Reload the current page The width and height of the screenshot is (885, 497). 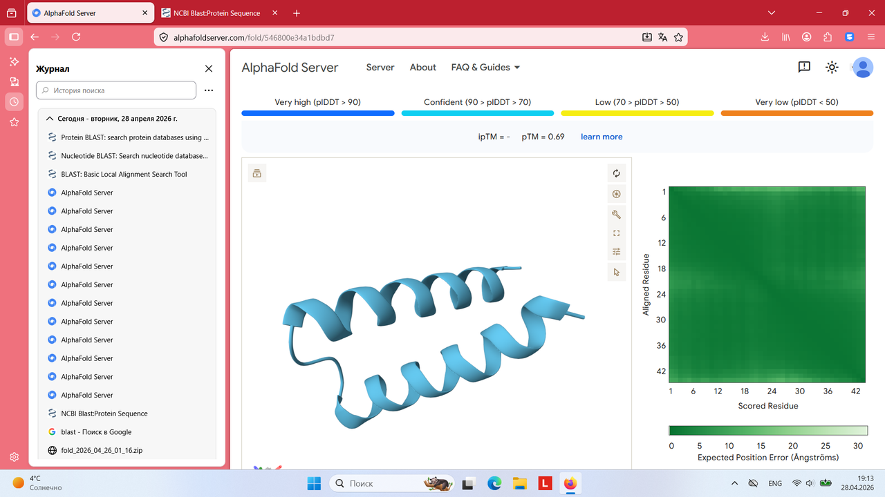[x=76, y=37]
